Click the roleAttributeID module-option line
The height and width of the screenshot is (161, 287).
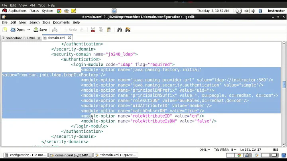[x=143, y=116]
